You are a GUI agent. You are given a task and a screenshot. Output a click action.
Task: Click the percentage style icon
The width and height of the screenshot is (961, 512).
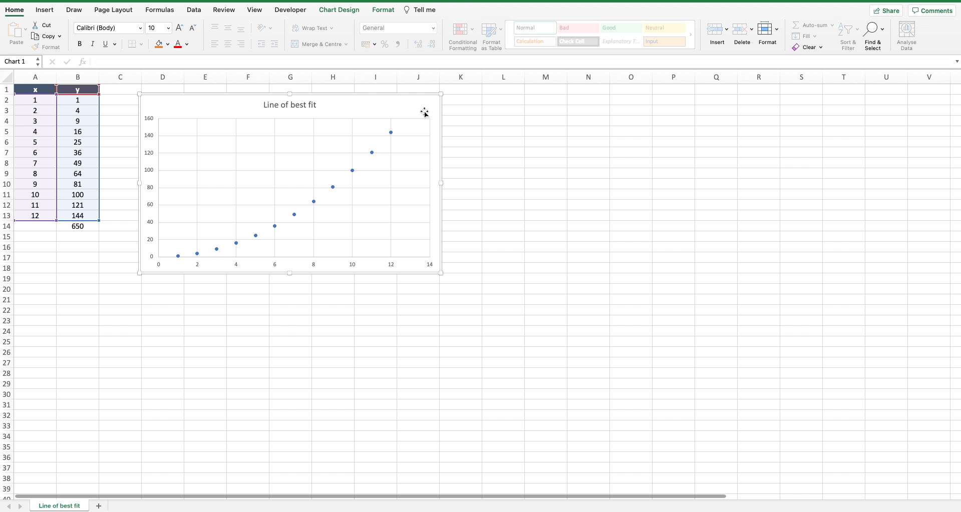tap(384, 44)
